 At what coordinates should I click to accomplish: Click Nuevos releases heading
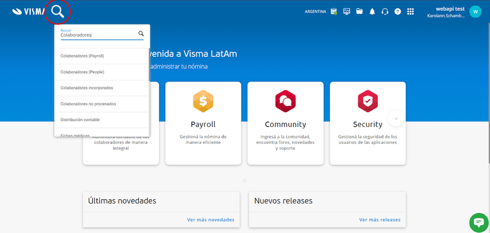tap(284, 201)
